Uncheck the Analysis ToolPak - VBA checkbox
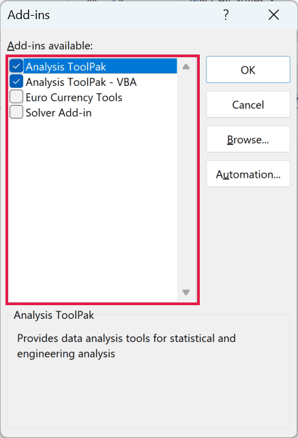The height and width of the screenshot is (438, 298). [x=16, y=82]
